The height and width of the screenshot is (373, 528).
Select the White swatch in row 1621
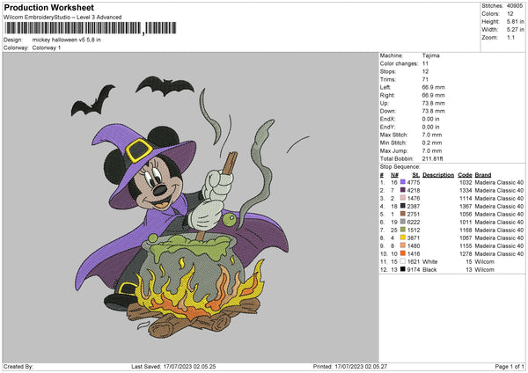click(x=403, y=261)
